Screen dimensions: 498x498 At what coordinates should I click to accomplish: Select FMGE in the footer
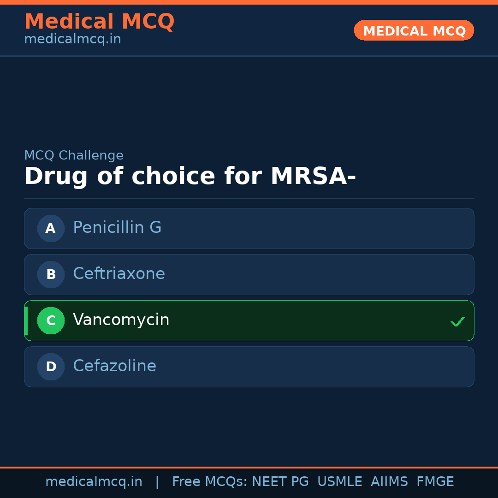click(x=435, y=482)
